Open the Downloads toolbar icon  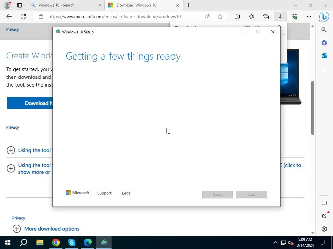(x=280, y=17)
